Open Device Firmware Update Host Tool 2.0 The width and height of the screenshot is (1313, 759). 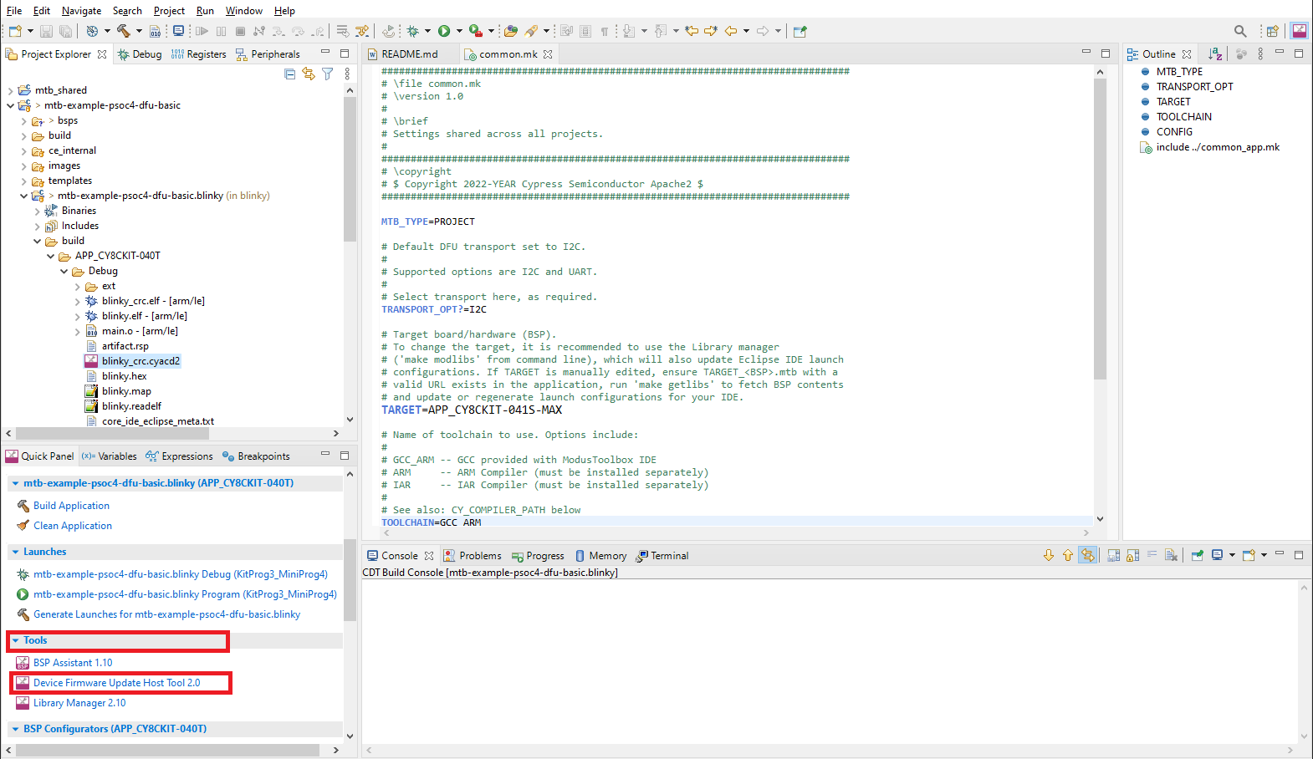point(116,683)
